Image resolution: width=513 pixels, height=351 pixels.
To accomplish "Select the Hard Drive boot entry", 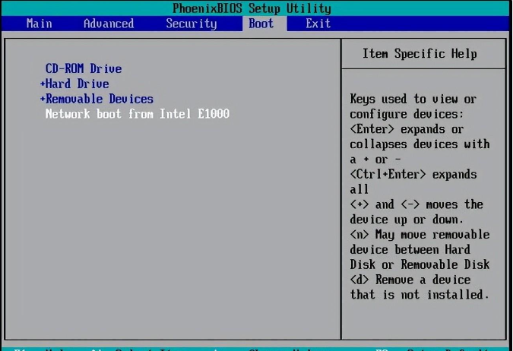I will 78,84.
